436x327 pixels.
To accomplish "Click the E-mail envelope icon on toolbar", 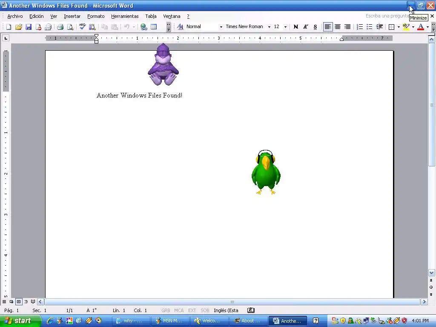I will coord(48,27).
